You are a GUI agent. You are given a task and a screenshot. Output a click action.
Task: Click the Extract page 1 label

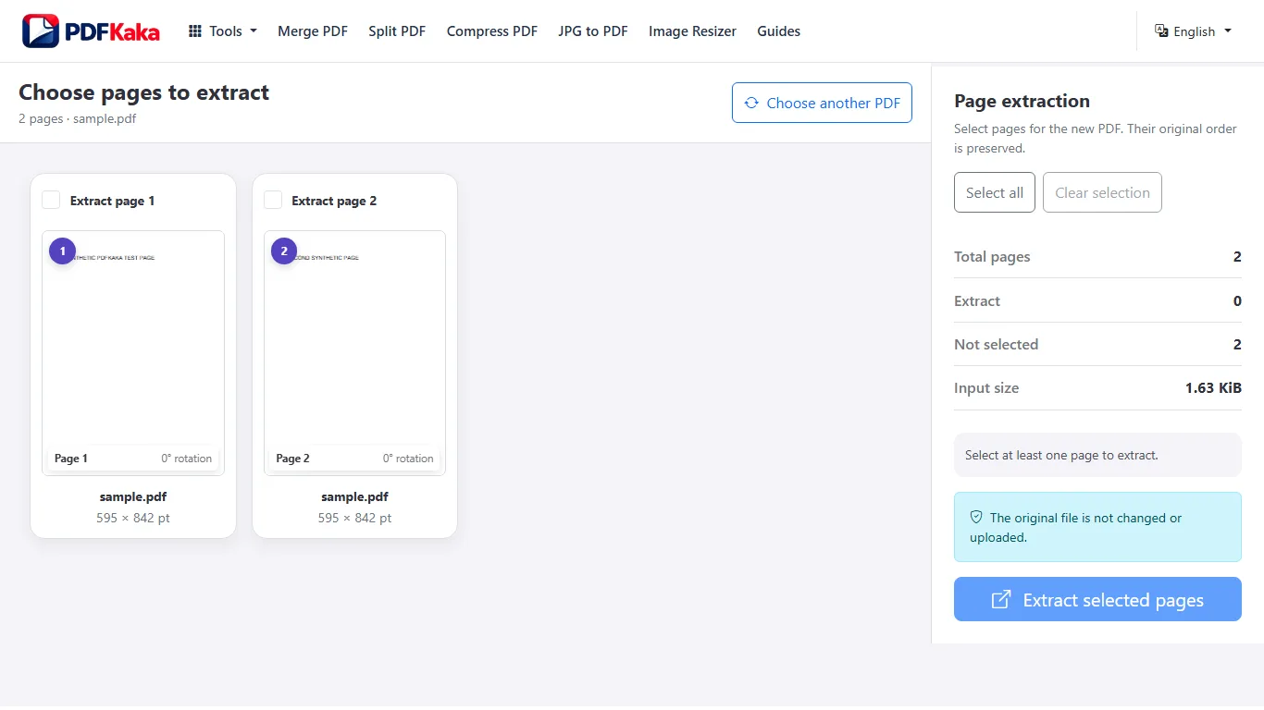(x=113, y=201)
